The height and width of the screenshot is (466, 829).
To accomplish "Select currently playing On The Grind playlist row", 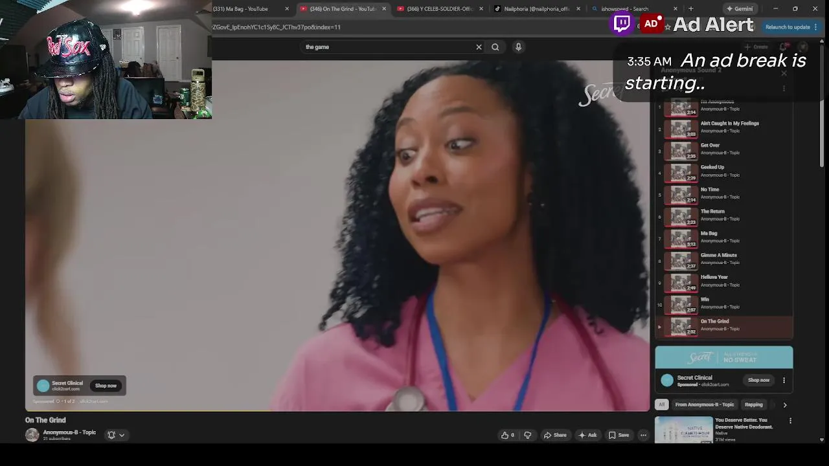I will pos(724,327).
